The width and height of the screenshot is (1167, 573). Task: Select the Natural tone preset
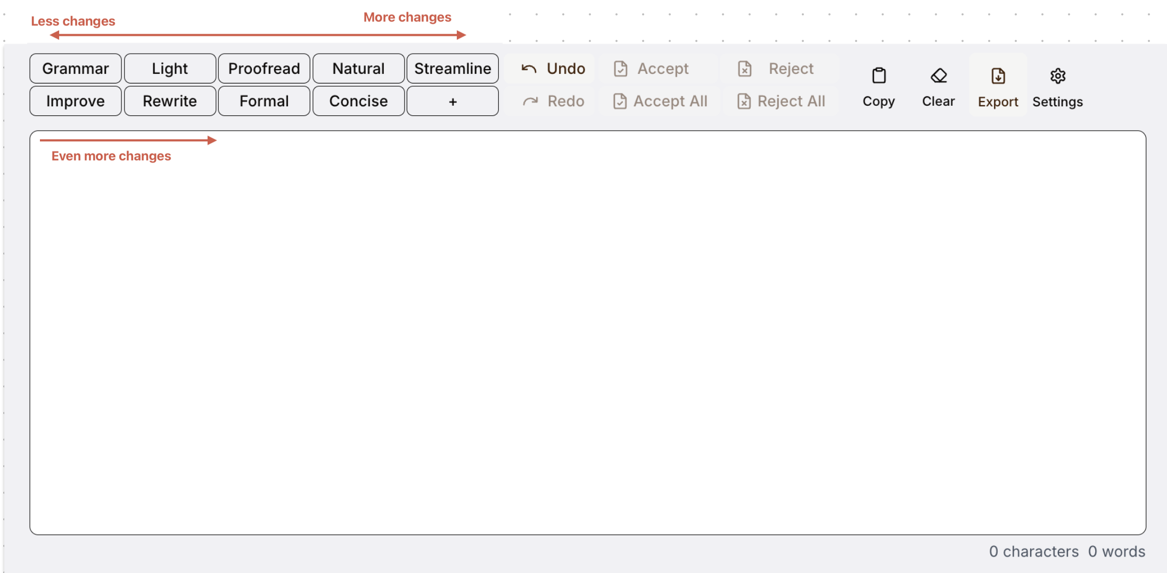click(358, 68)
